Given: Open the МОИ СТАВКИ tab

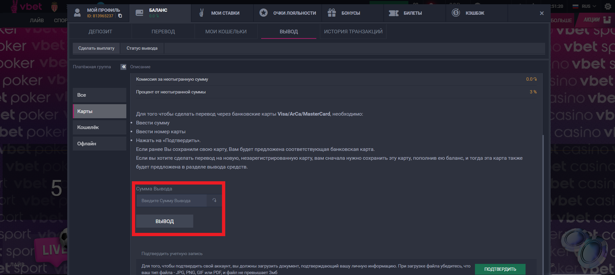Looking at the screenshot, I should click(x=222, y=13).
